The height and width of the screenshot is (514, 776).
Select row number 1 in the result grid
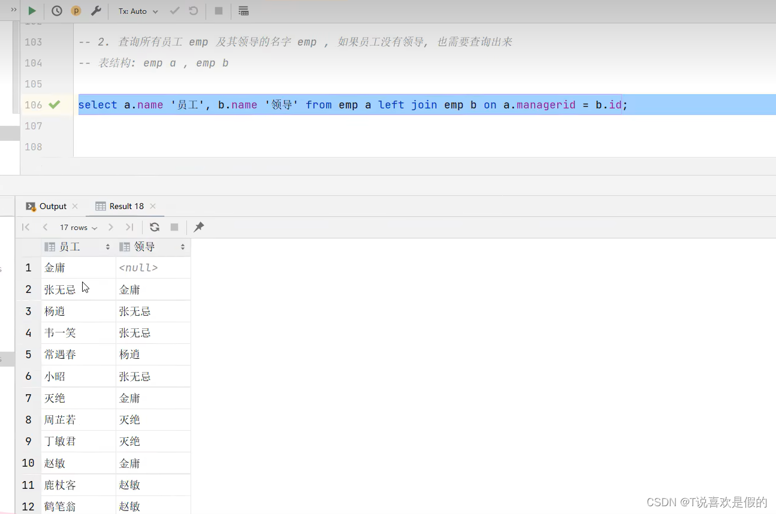28,268
